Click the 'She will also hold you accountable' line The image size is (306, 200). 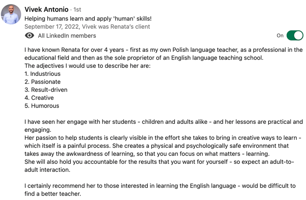click(159, 166)
